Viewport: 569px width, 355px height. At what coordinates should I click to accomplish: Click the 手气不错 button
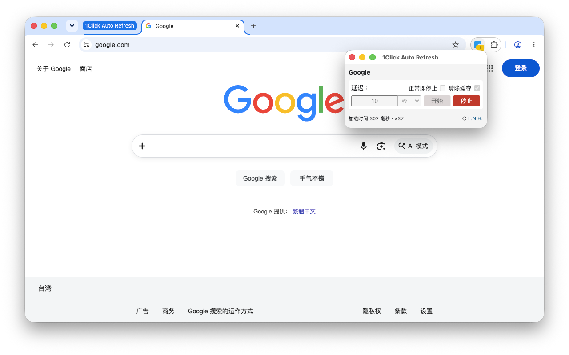[312, 178]
